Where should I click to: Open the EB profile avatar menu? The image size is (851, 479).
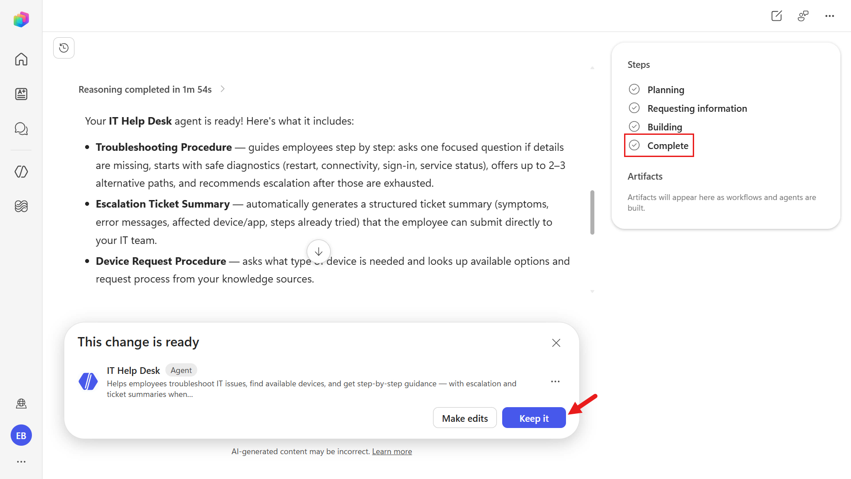point(21,436)
